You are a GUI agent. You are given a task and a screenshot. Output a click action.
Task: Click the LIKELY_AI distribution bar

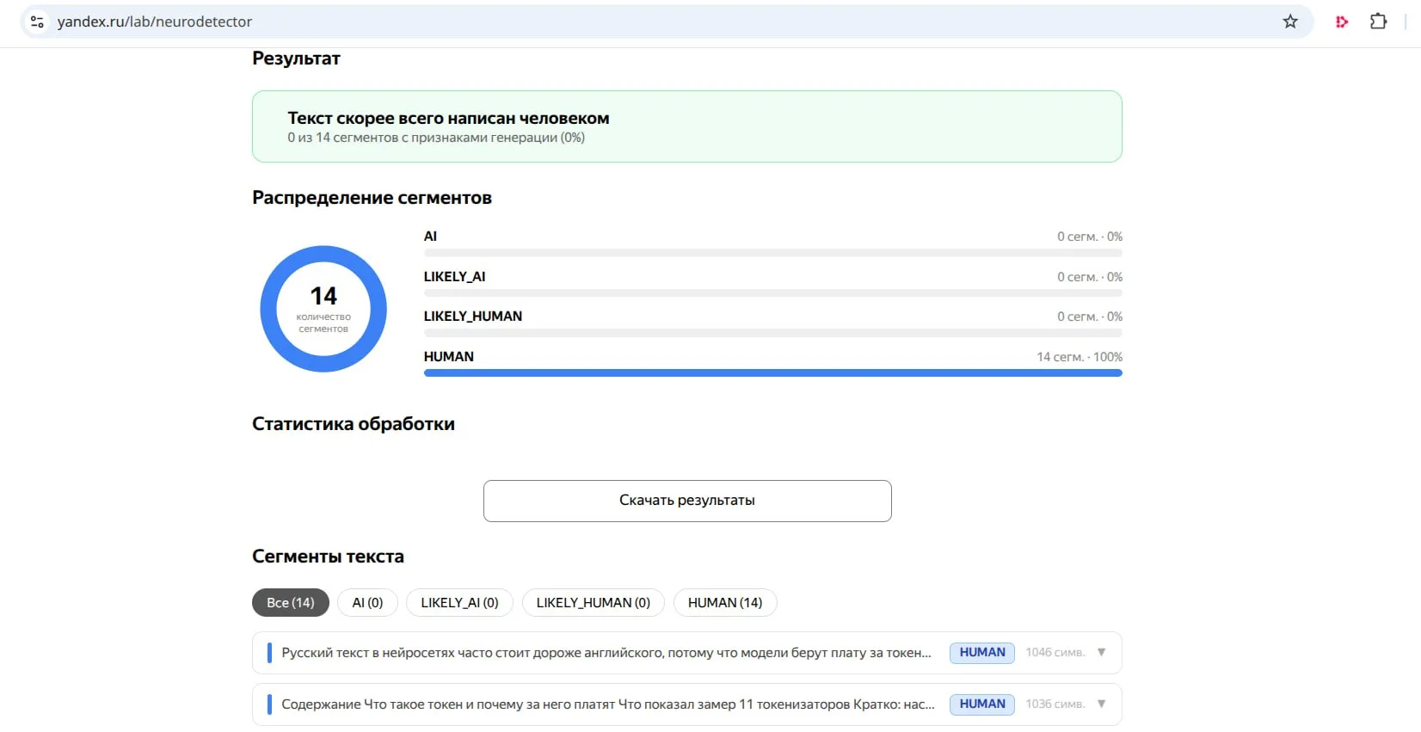point(773,293)
